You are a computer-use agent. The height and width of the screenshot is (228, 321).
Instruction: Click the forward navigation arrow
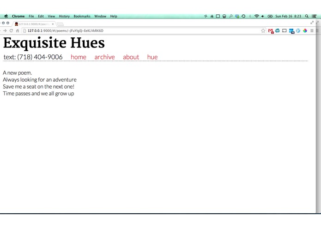coord(5,30)
